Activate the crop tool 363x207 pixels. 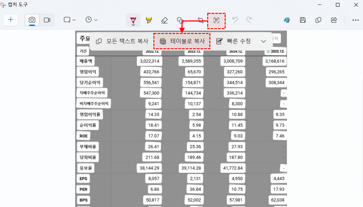click(201, 20)
